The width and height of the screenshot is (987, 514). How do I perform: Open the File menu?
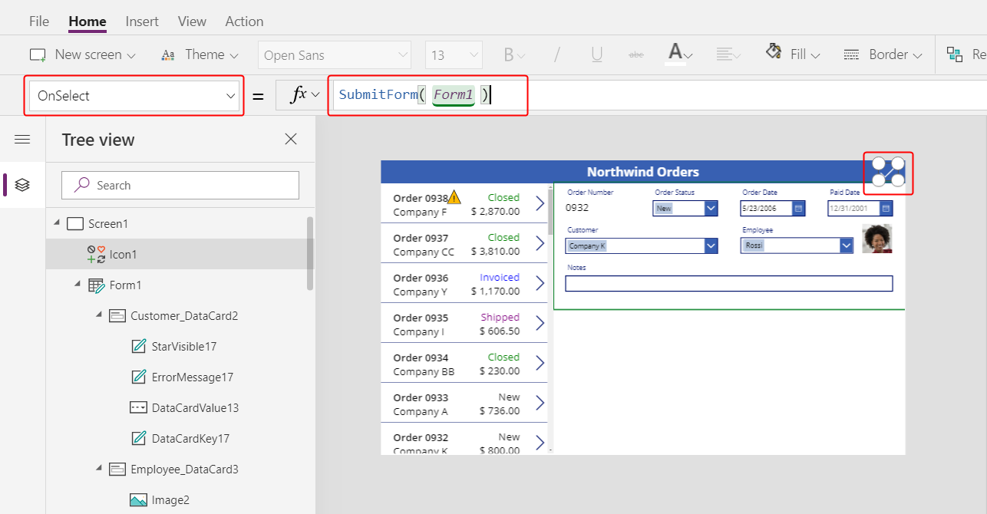(x=39, y=21)
